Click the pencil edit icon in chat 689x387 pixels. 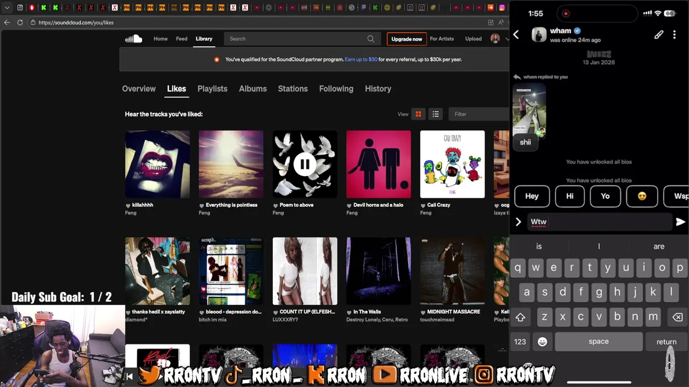point(659,35)
